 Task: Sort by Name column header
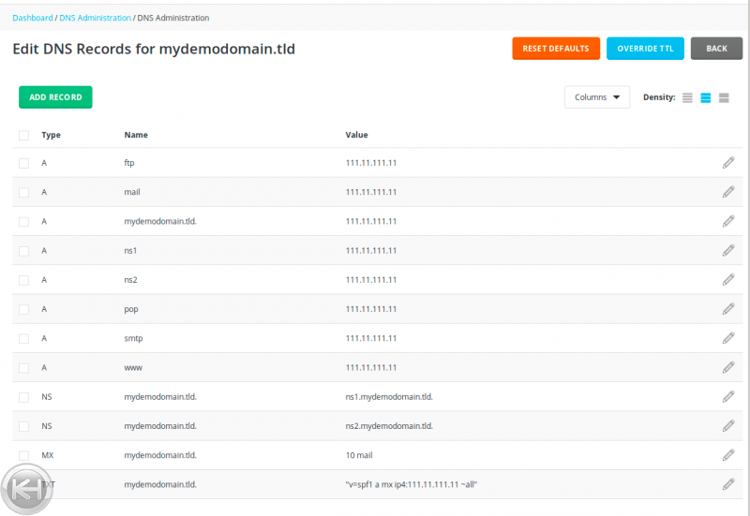tap(136, 135)
